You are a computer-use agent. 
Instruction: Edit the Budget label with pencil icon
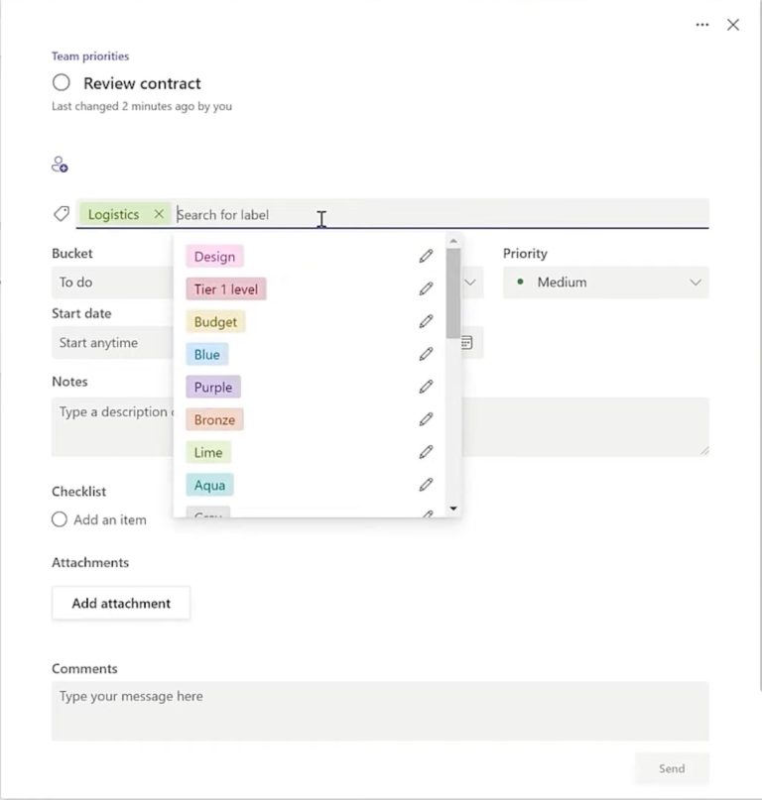tap(426, 321)
